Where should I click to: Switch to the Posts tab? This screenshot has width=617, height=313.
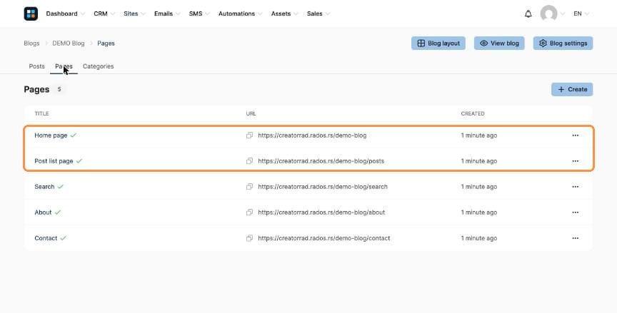point(37,66)
